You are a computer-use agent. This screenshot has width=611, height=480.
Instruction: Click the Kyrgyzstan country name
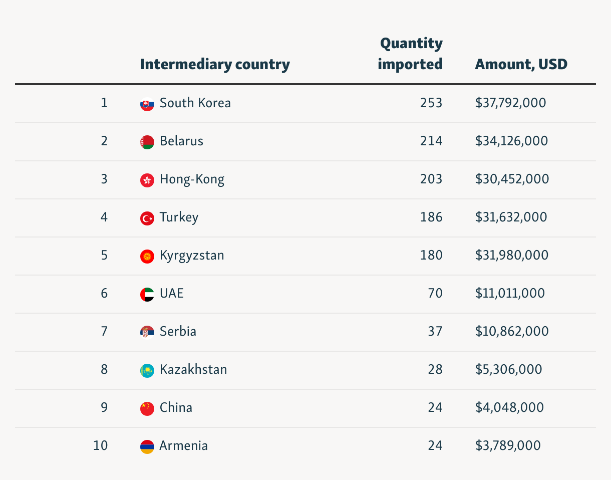pos(192,256)
